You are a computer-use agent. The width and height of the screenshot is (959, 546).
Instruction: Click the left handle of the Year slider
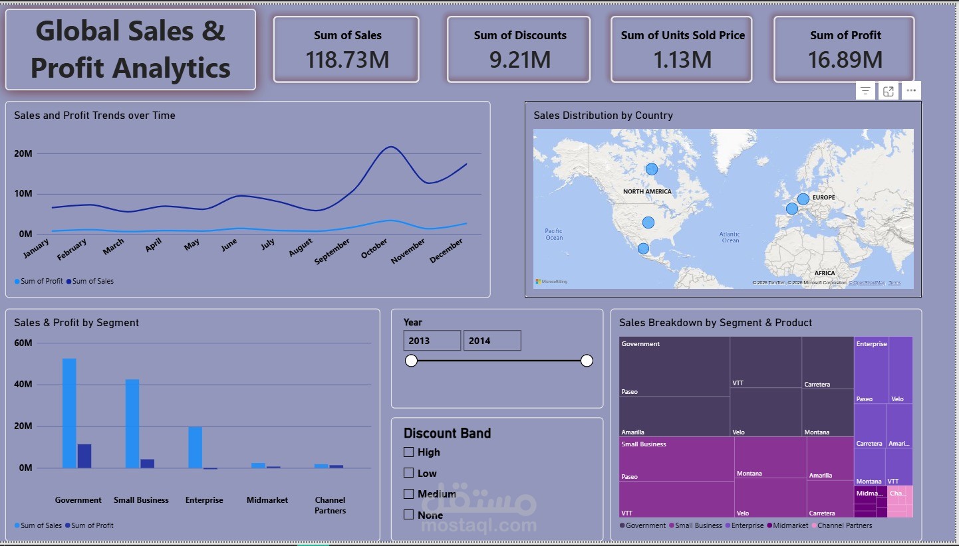click(411, 361)
